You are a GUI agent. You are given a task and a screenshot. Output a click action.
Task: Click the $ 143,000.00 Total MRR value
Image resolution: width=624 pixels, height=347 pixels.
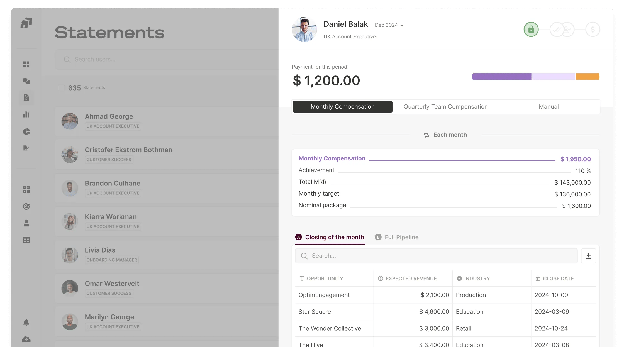pos(572,182)
